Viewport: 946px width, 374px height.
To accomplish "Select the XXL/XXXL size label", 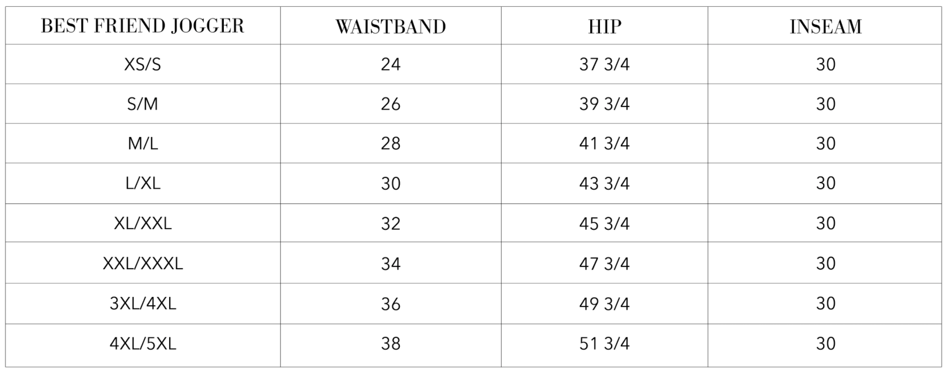I will click(143, 263).
